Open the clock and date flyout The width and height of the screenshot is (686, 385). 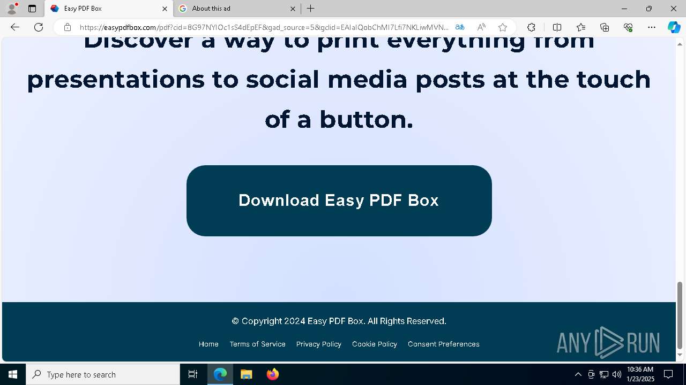pyautogui.click(x=640, y=374)
